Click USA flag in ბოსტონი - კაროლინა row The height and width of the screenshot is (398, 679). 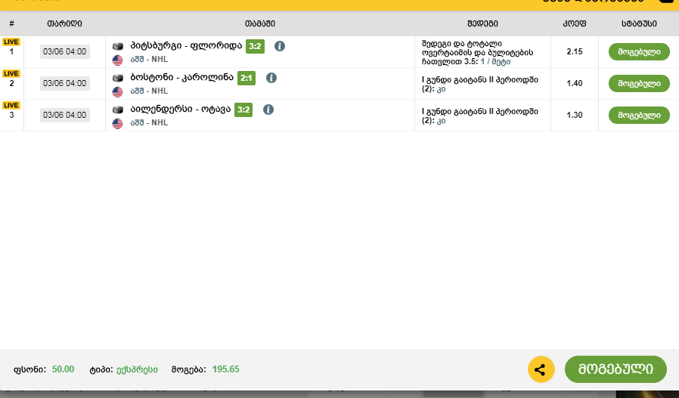[117, 91]
